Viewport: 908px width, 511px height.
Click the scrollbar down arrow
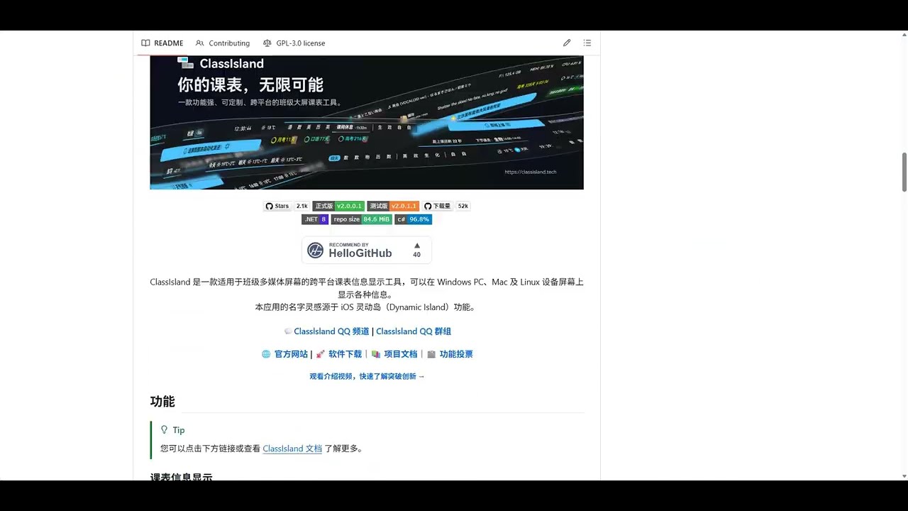tap(904, 476)
